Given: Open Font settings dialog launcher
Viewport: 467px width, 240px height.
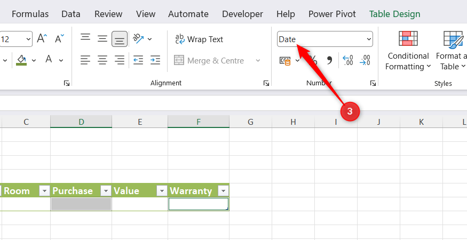Looking at the screenshot, I should click(67, 83).
